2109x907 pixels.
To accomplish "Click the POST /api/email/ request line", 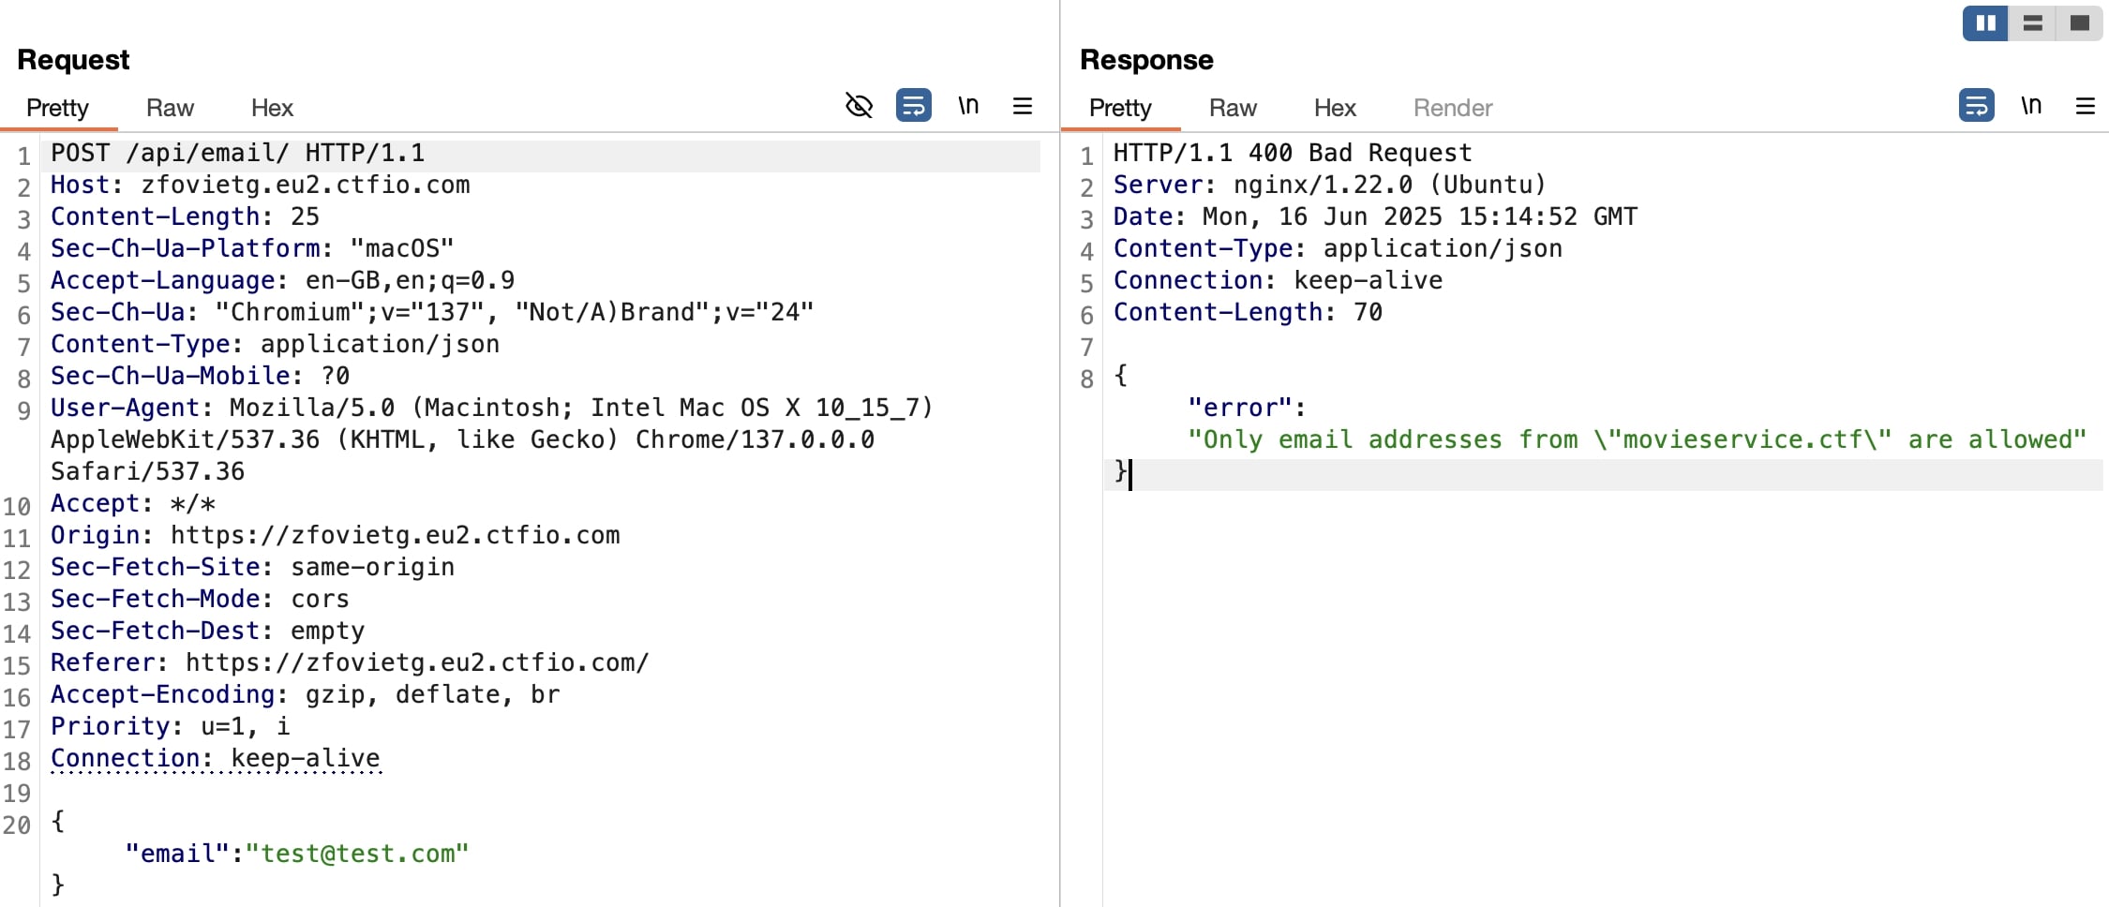I will [x=237, y=153].
